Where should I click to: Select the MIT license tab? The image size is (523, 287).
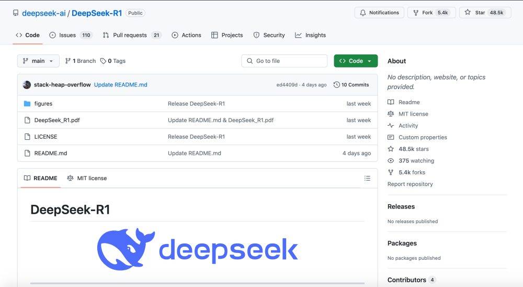pyautogui.click(x=87, y=178)
